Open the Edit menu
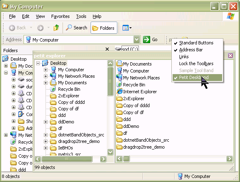Screen dimensions: 240x182 click(26, 16)
